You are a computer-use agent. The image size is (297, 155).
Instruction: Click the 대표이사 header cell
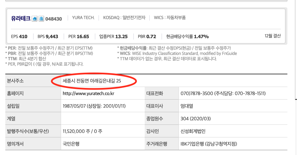click(x=162, y=106)
